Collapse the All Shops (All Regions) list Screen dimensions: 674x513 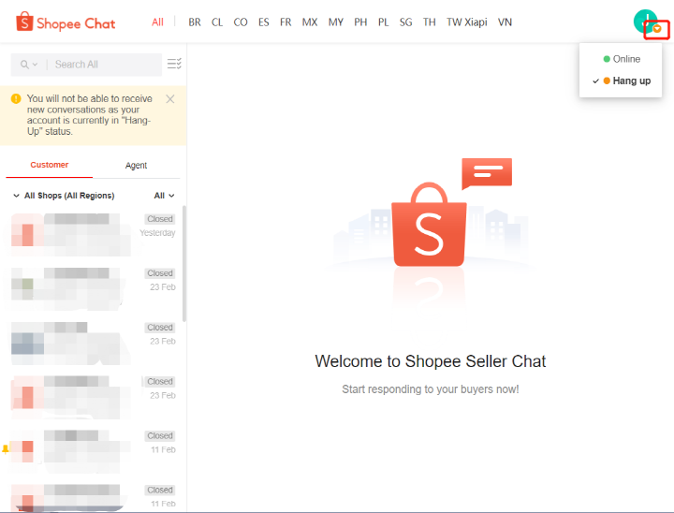tap(17, 196)
